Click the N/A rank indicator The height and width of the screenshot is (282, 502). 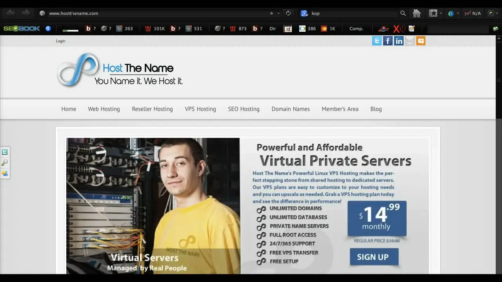pyautogui.click(x=473, y=13)
